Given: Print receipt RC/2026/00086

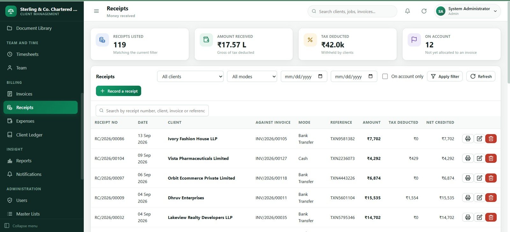Looking at the screenshot, I should tap(468, 139).
